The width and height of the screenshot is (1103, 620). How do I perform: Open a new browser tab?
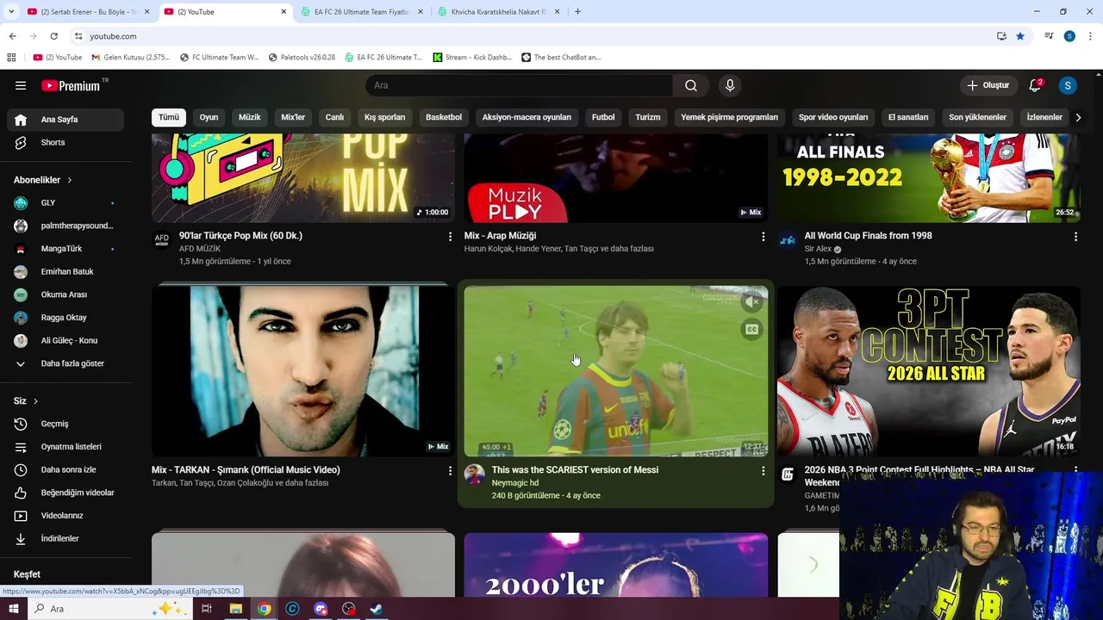click(x=577, y=12)
